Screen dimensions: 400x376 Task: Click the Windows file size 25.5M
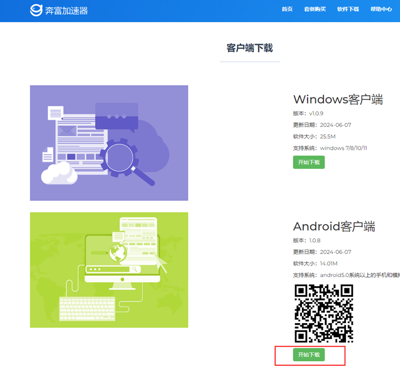pyautogui.click(x=327, y=136)
